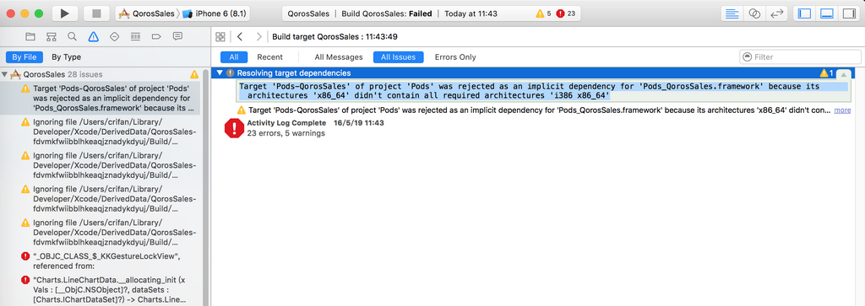The height and width of the screenshot is (306, 865).
Task: Click the QorosSales group warning badge
Action: pyautogui.click(x=194, y=74)
